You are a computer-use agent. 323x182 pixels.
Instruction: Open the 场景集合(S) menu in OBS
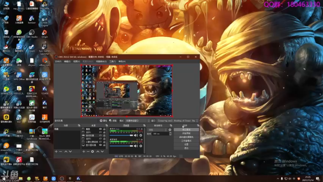click(x=101, y=61)
